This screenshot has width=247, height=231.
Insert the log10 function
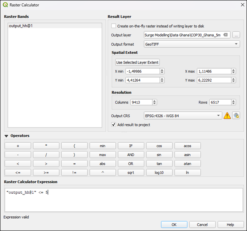click(159, 172)
